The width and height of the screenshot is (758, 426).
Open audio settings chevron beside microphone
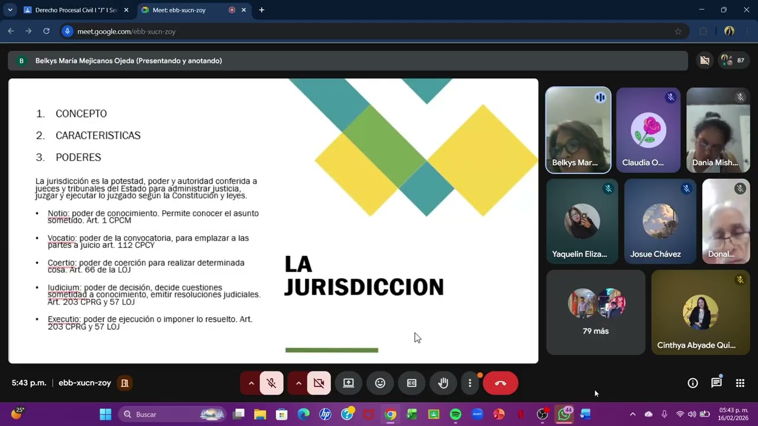(251, 383)
